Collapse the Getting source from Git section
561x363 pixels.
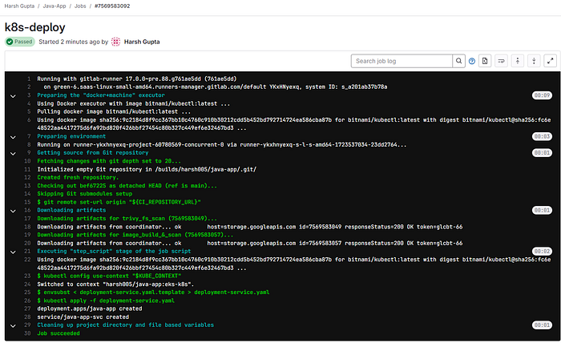pos(13,153)
